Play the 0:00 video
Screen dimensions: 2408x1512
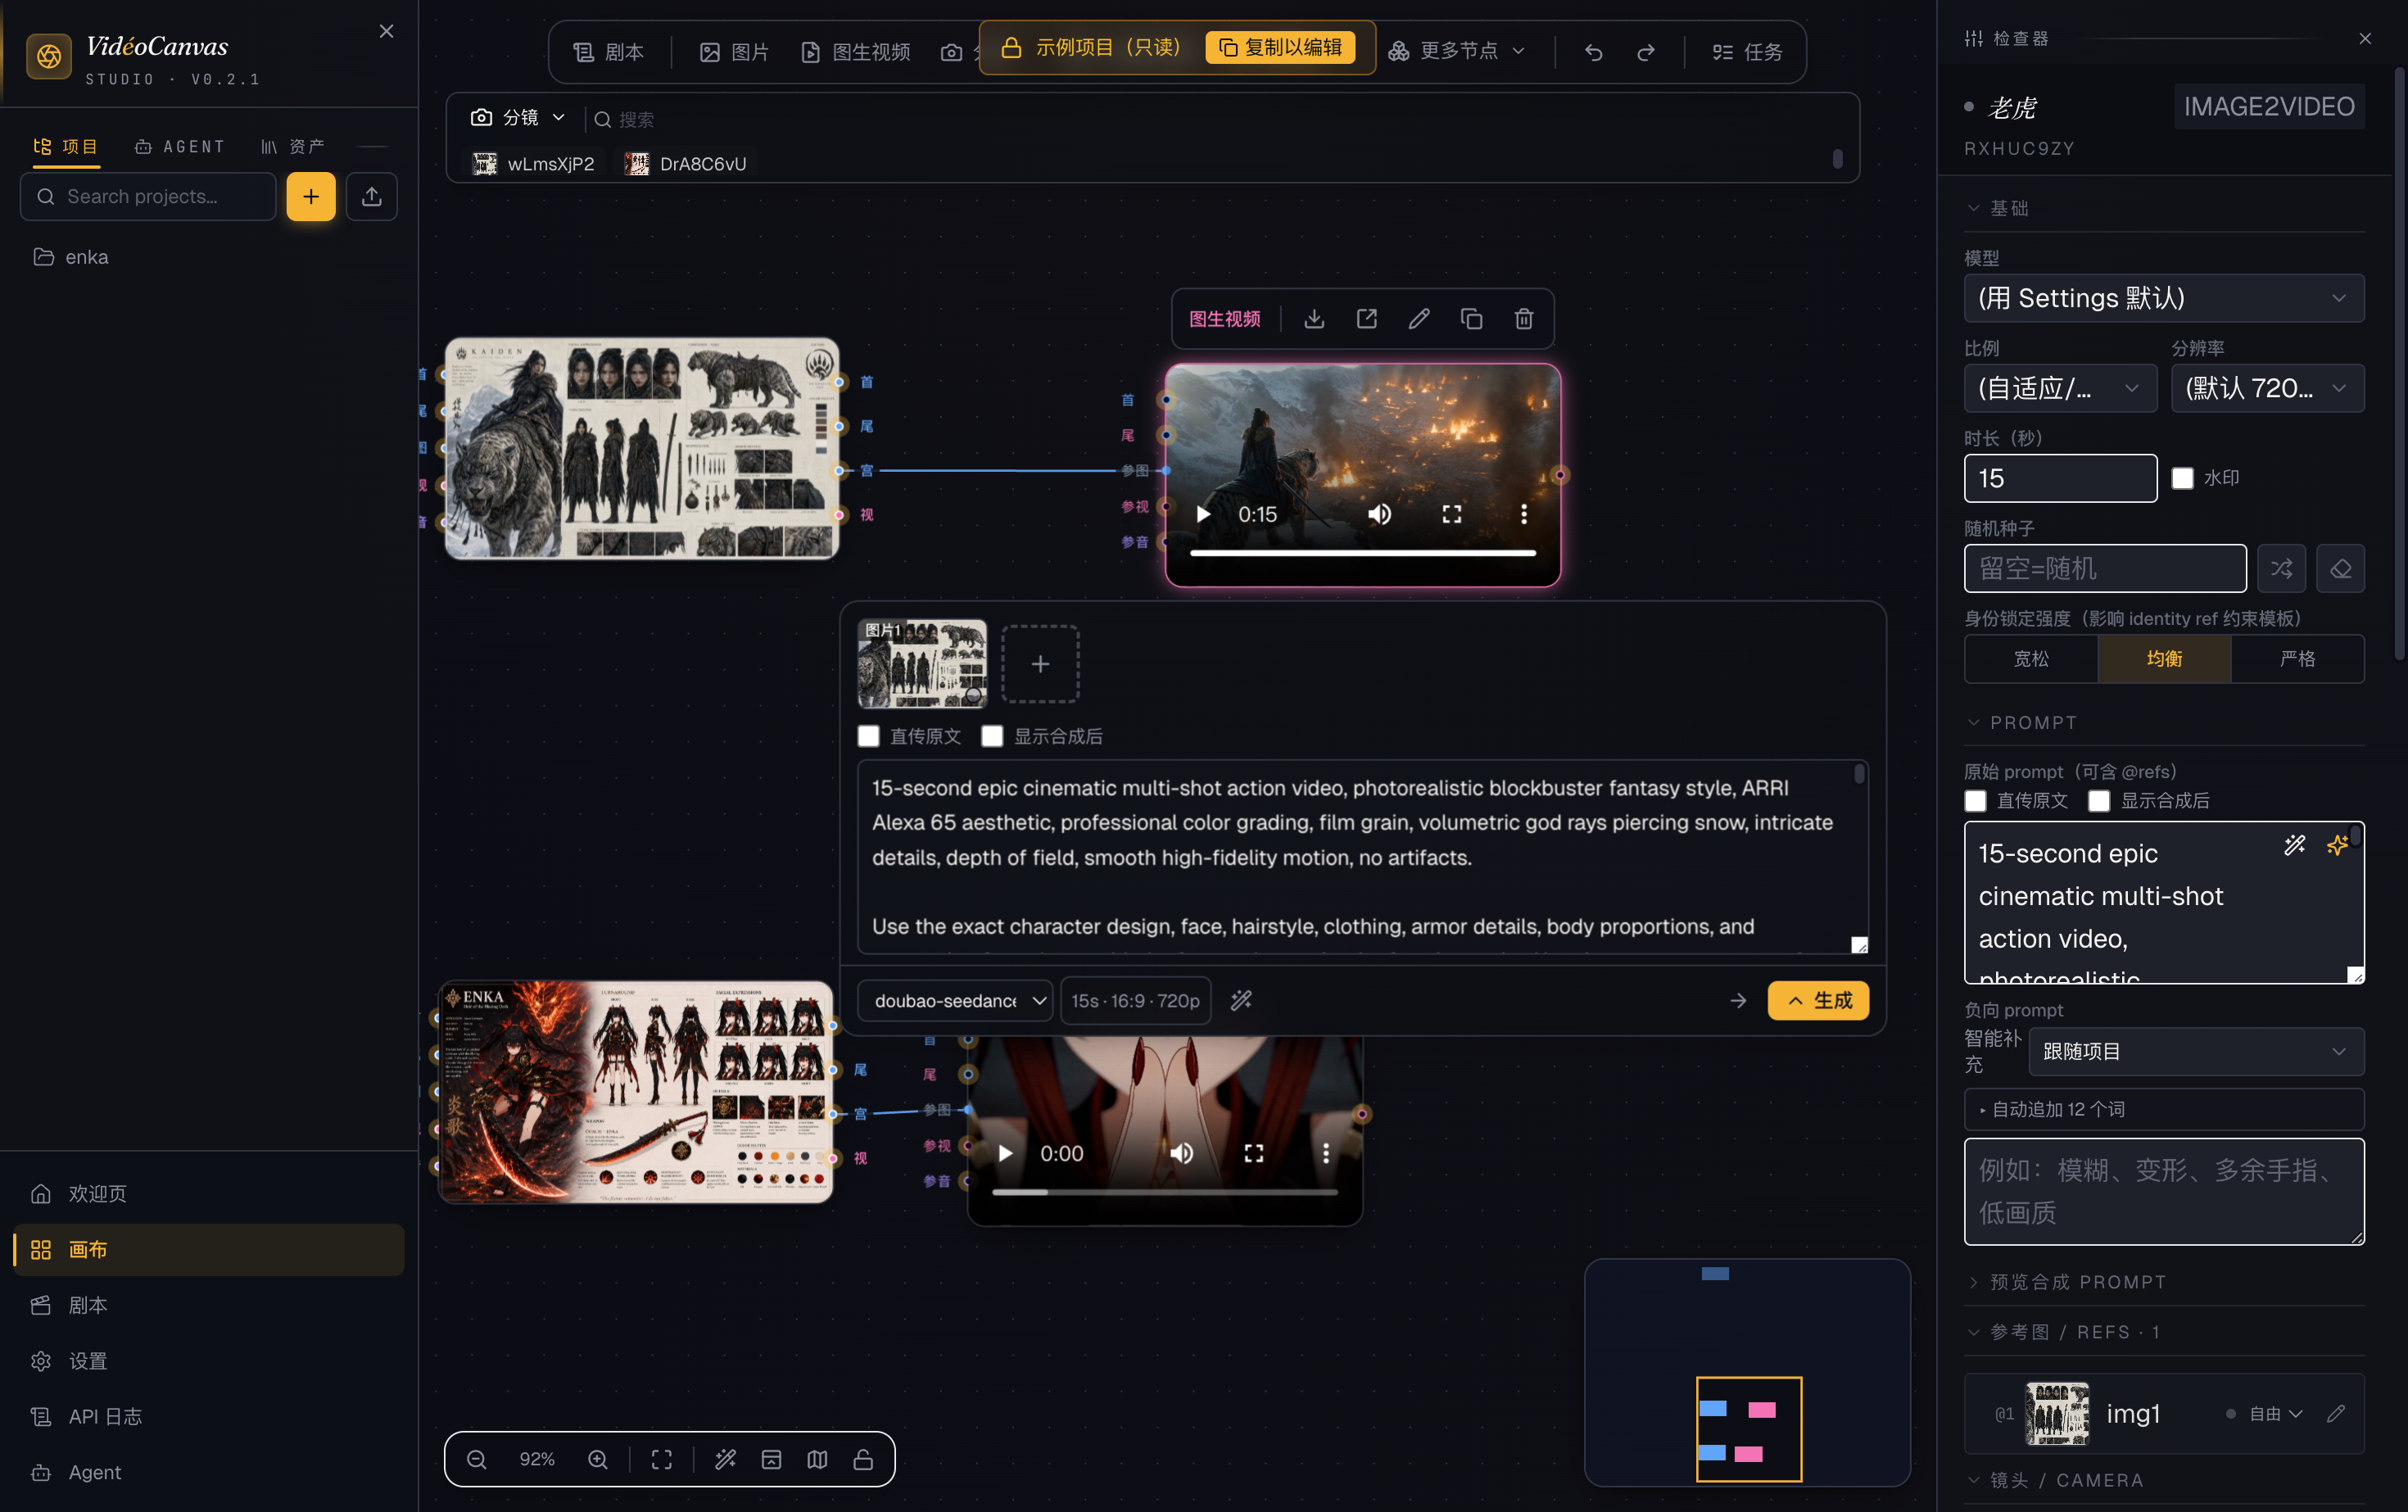pyautogui.click(x=1005, y=1153)
